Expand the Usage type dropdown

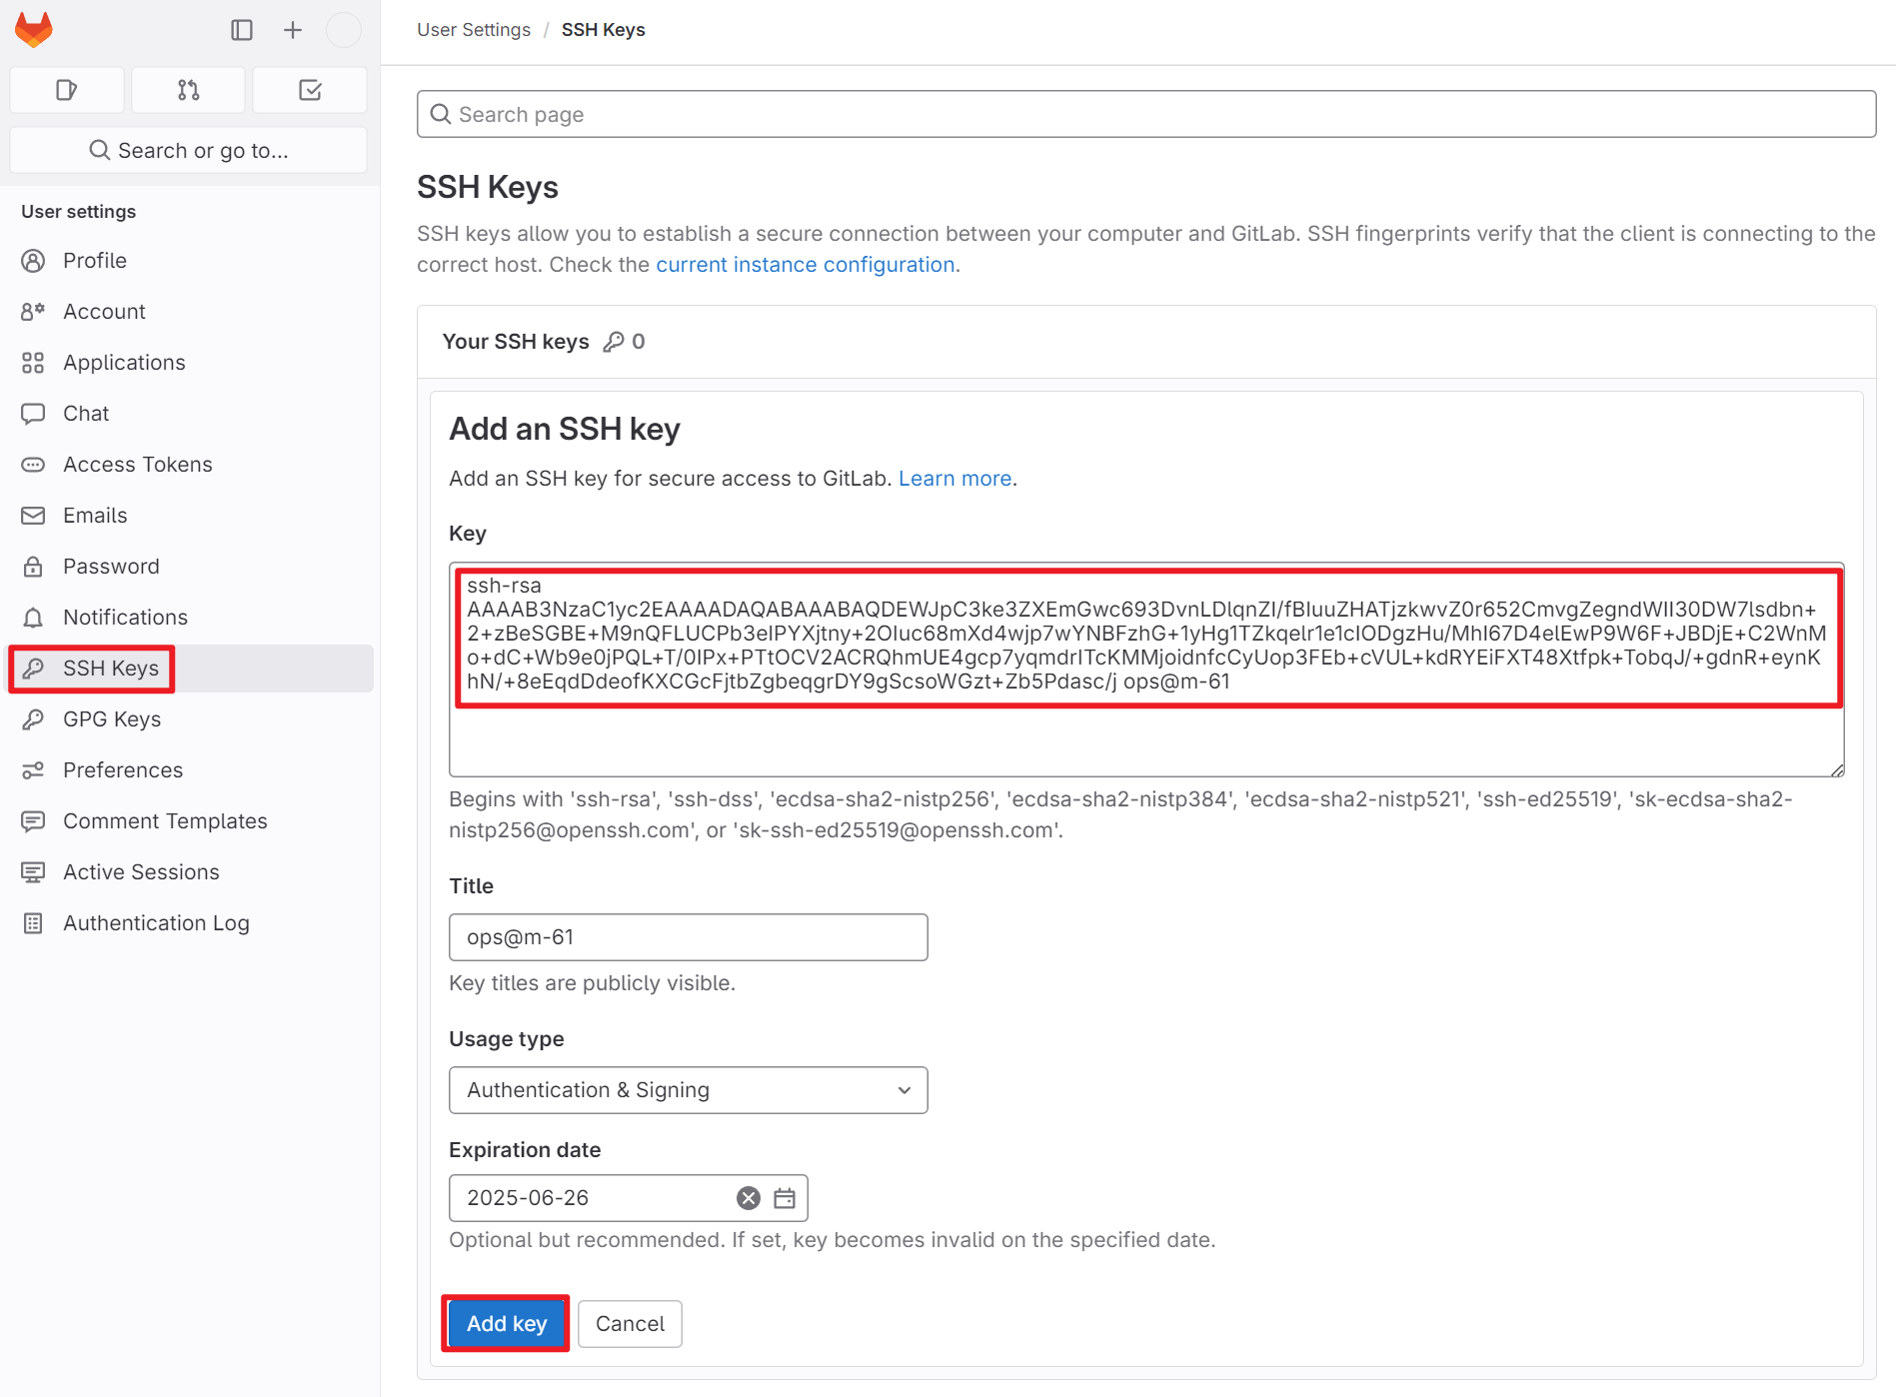[689, 1090]
